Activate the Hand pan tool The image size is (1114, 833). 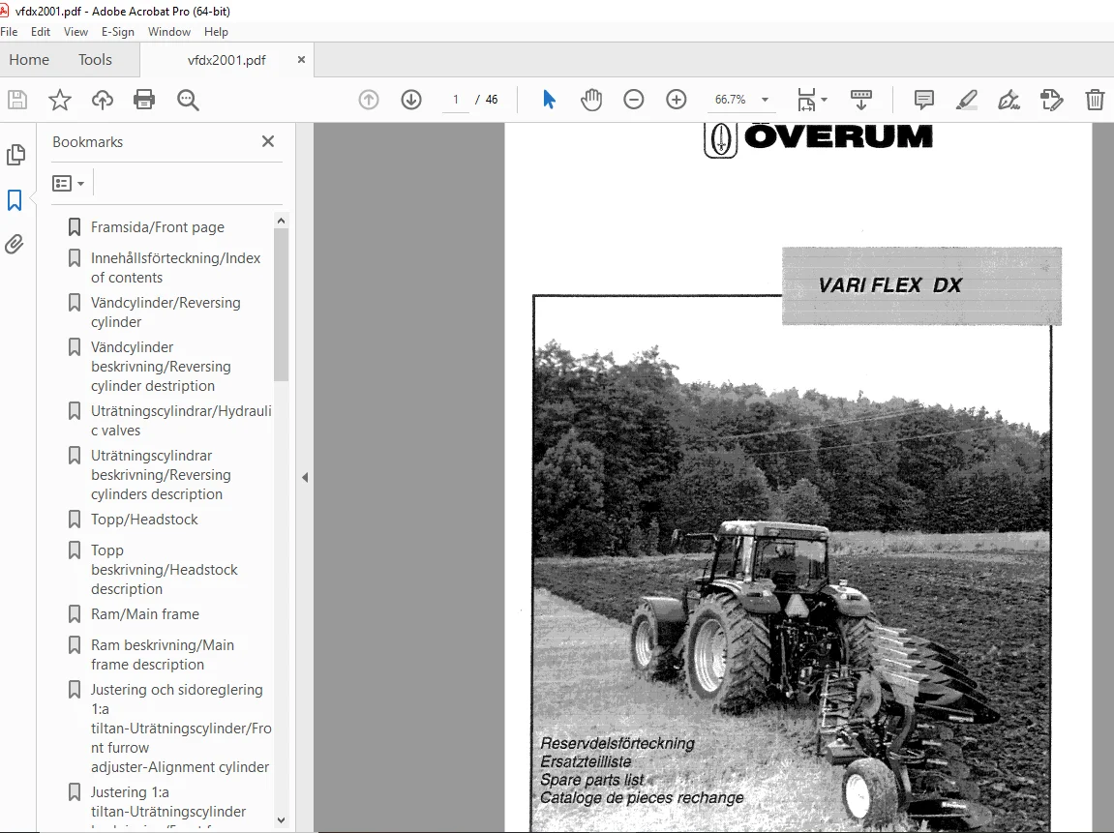coord(591,100)
